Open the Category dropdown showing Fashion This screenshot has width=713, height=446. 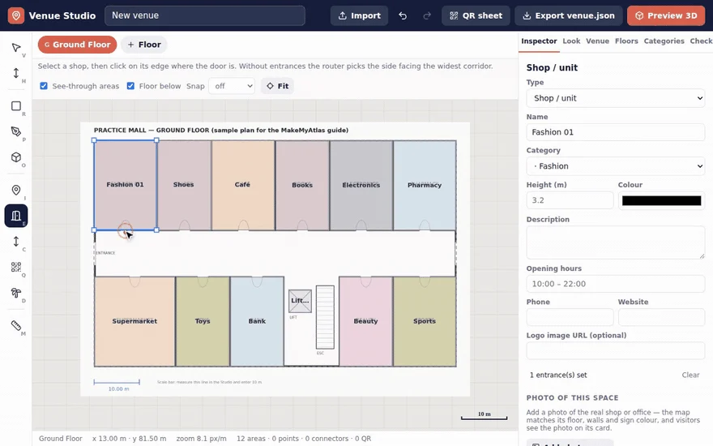pos(615,166)
